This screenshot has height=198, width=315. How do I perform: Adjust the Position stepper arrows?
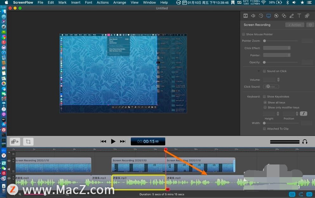click(297, 114)
